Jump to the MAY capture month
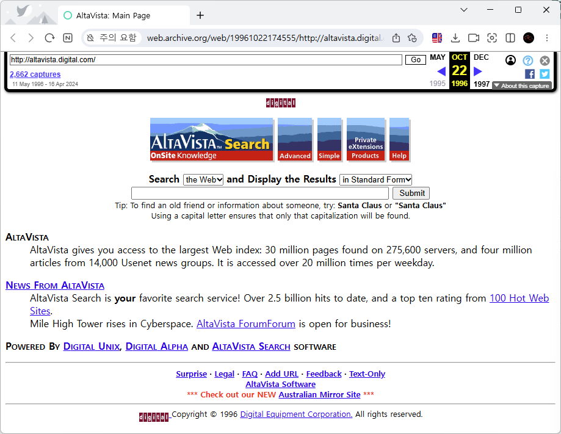This screenshot has height=434, width=561. [x=438, y=57]
